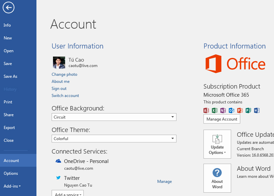Click the Access app icon
The width and height of the screenshot is (274, 196).
tap(206, 110)
